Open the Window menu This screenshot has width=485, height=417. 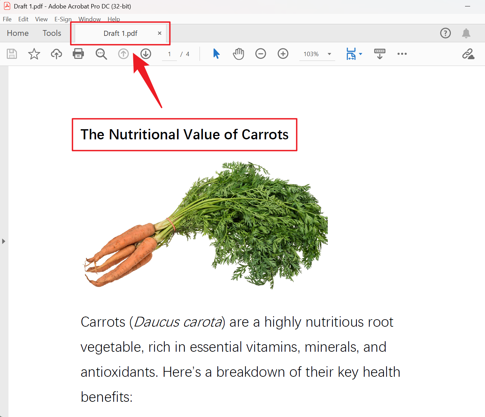90,19
